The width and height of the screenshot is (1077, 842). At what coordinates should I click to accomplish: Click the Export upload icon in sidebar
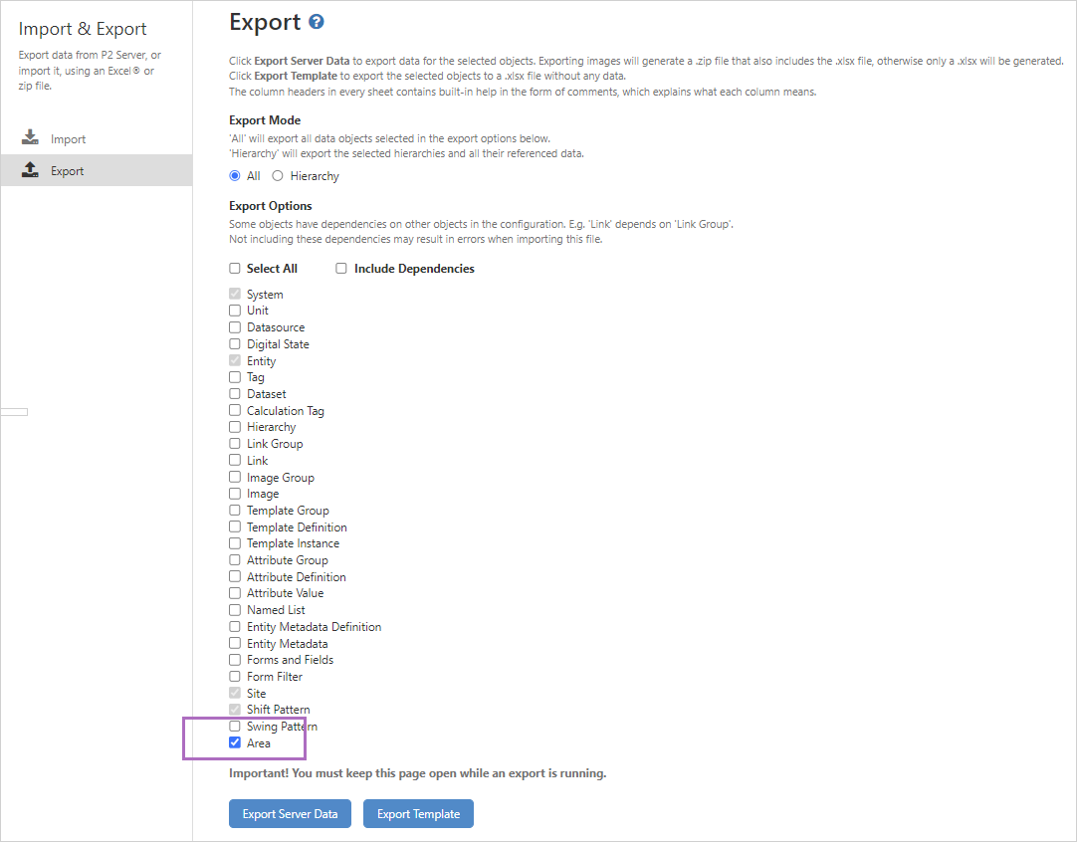30,170
